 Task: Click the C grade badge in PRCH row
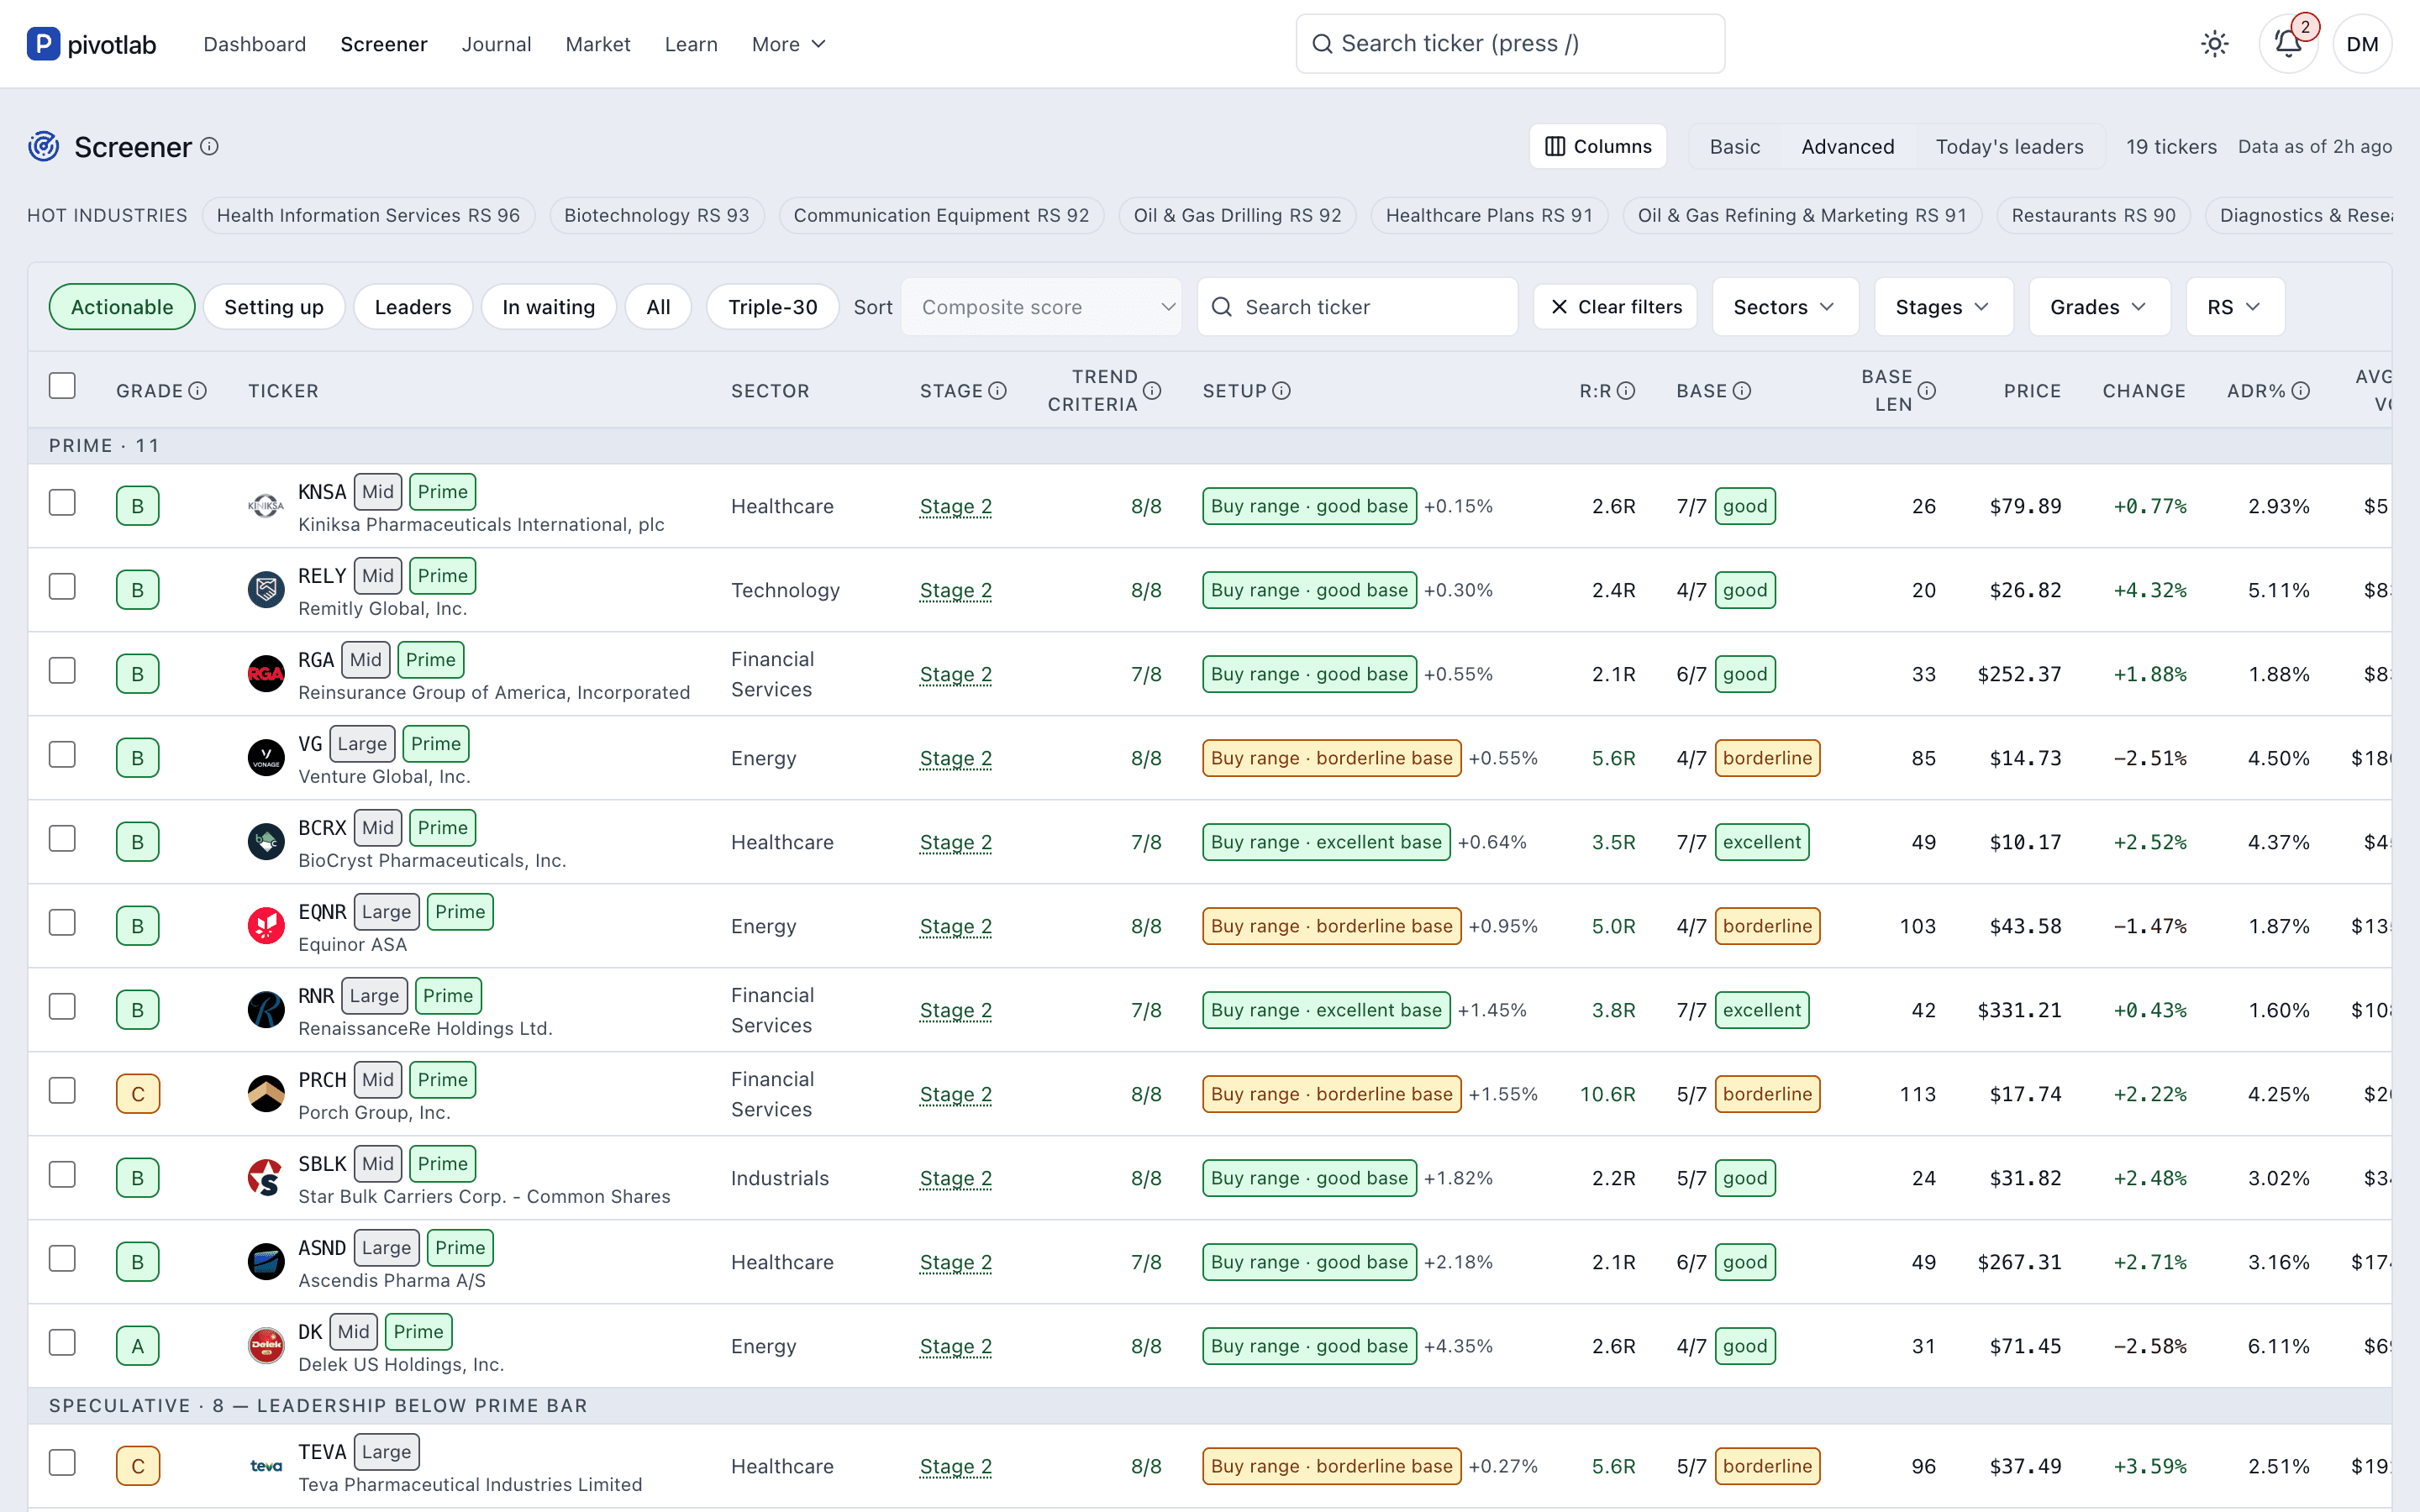pos(138,1094)
